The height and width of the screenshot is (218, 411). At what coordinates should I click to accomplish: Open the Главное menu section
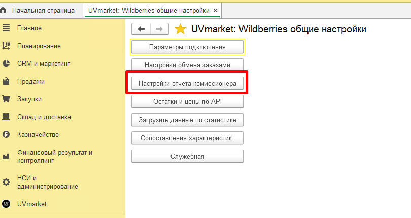pos(29,28)
